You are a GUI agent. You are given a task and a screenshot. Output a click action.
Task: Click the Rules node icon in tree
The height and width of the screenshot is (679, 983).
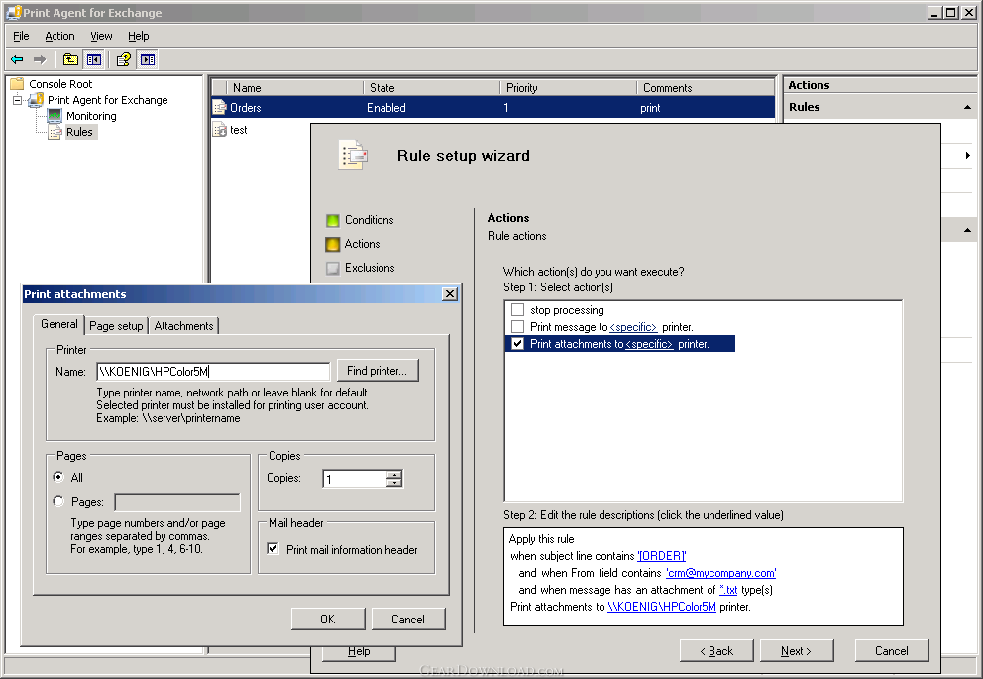55,132
